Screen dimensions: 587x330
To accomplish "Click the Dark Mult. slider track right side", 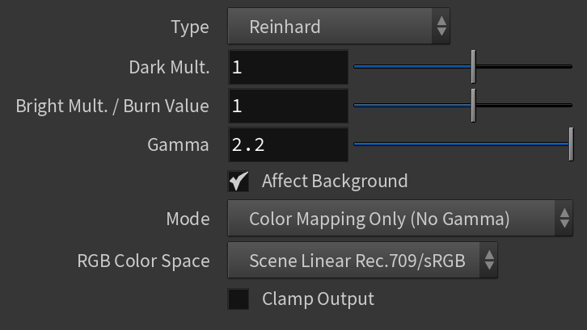I will 524,67.
